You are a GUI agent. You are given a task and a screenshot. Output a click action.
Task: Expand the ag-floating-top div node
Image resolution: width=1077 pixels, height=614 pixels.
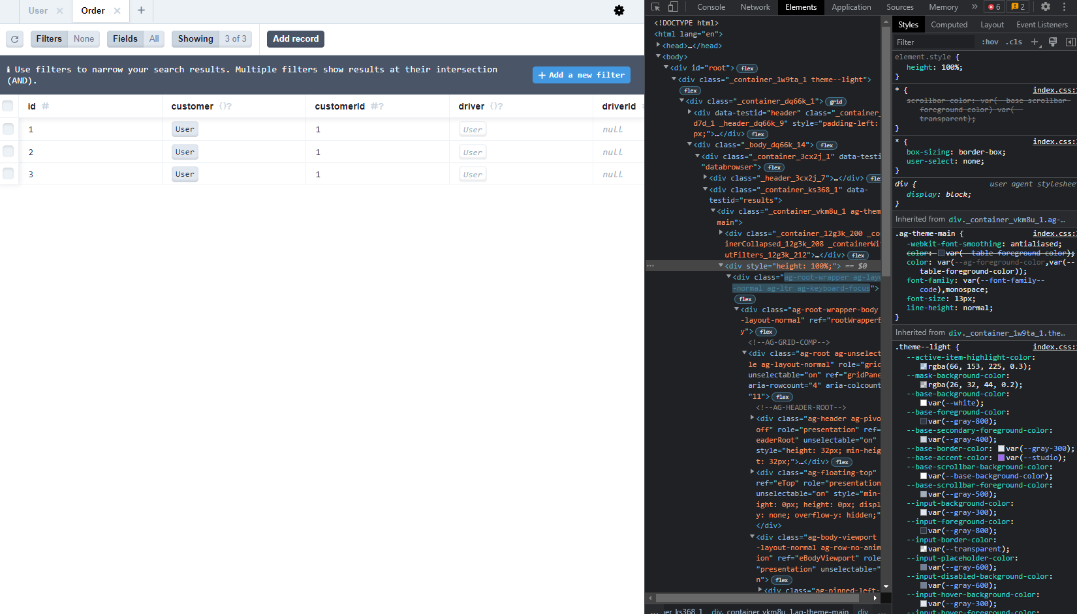coord(753,472)
